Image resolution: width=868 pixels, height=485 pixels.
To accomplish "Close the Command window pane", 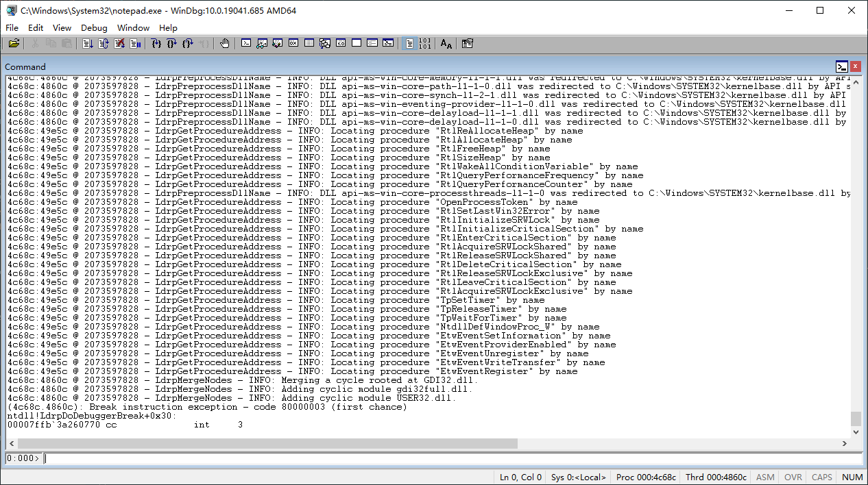I will pyautogui.click(x=856, y=66).
